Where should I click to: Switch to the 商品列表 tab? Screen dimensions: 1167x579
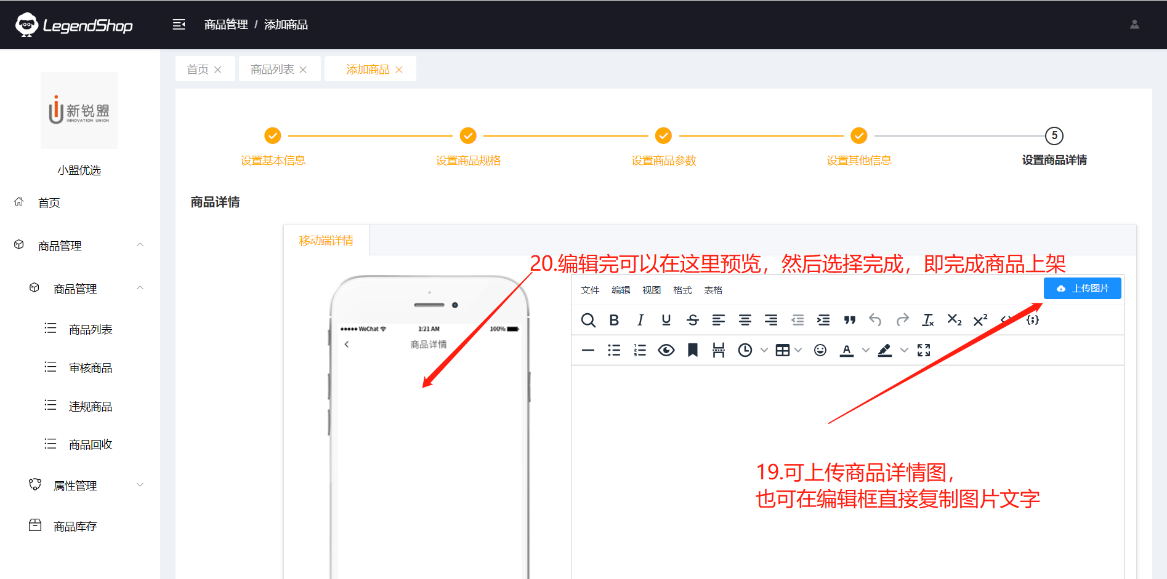pos(272,70)
